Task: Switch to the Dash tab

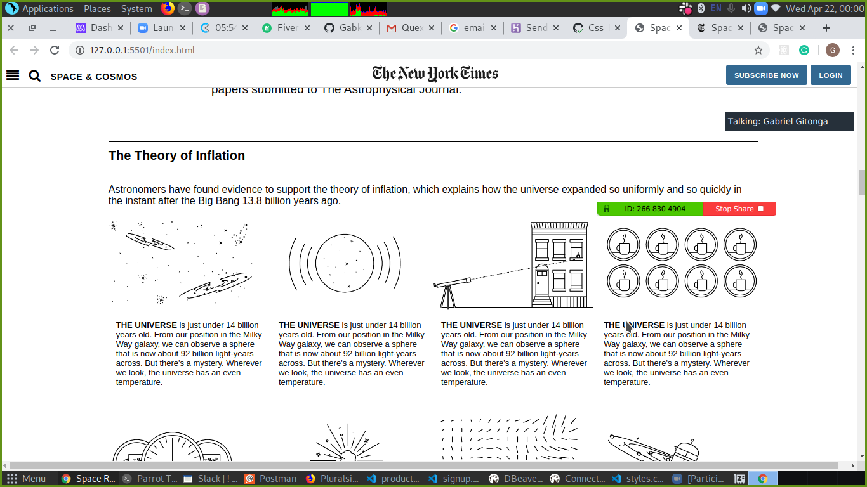Action: coord(99,28)
